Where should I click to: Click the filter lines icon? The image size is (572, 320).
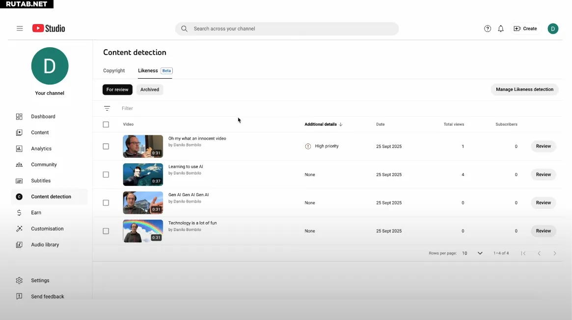(107, 108)
